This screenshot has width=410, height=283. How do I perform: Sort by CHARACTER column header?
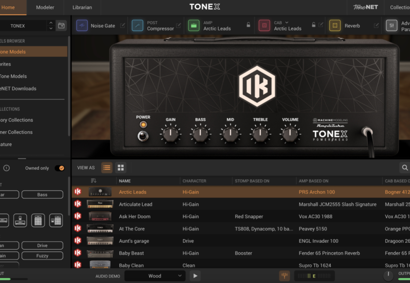(194, 181)
